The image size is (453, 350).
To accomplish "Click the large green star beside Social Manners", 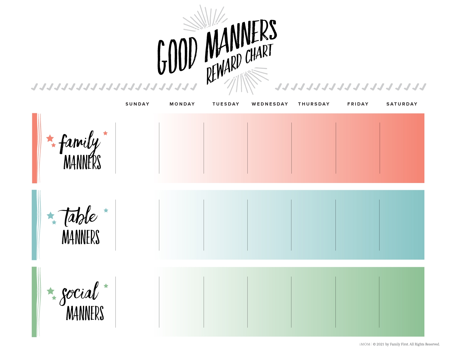I will (51, 291).
